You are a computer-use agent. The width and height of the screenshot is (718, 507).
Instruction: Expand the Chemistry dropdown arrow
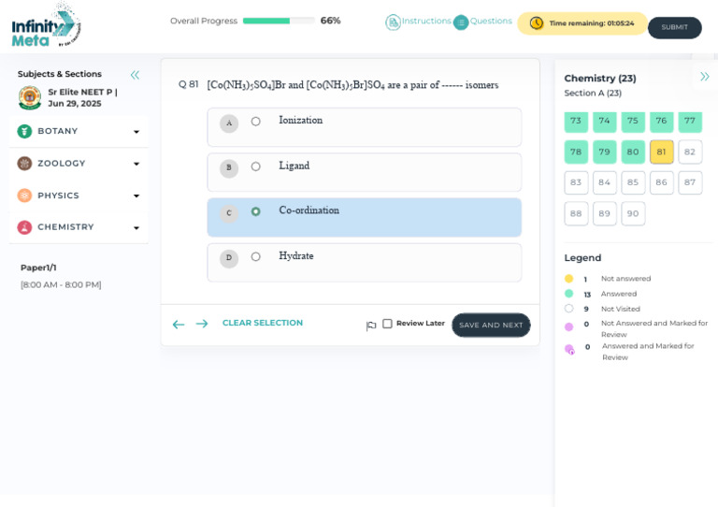coord(136,228)
